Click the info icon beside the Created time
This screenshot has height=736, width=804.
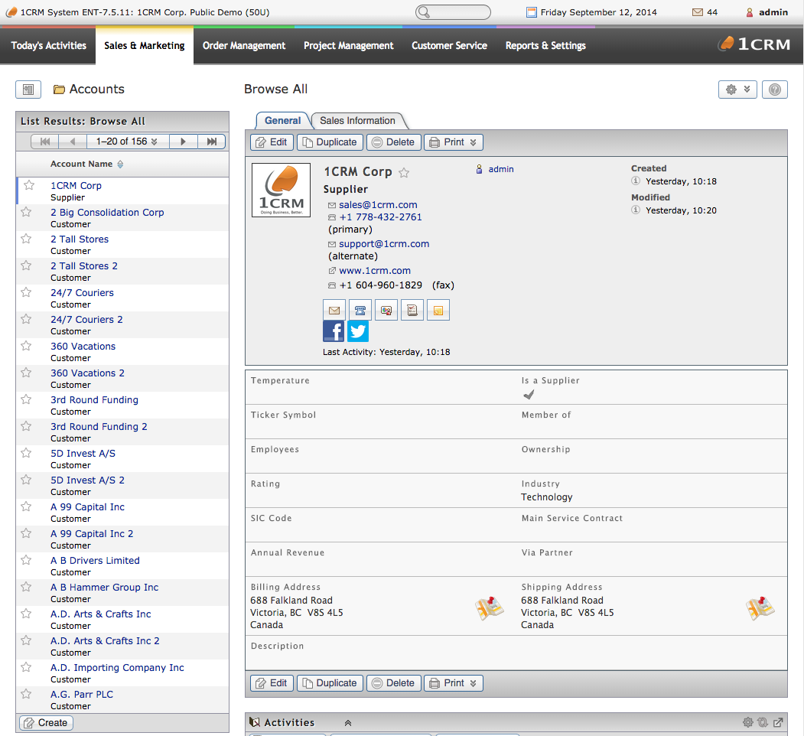tap(636, 181)
